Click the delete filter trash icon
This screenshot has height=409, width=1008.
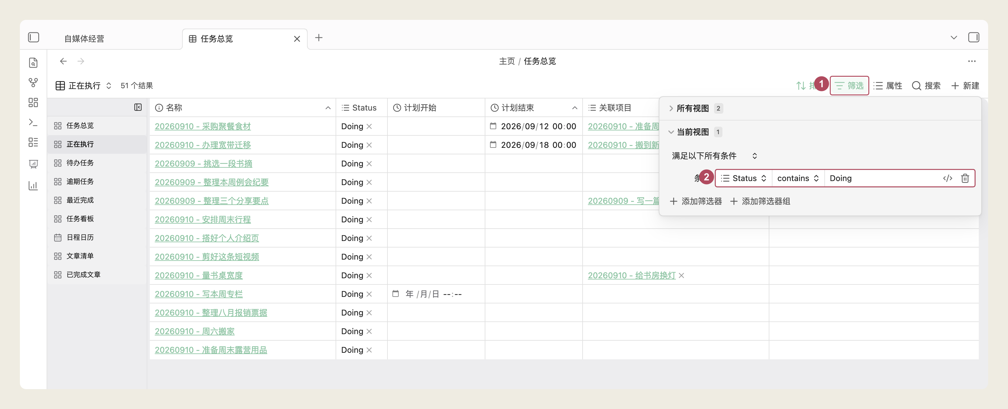965,178
